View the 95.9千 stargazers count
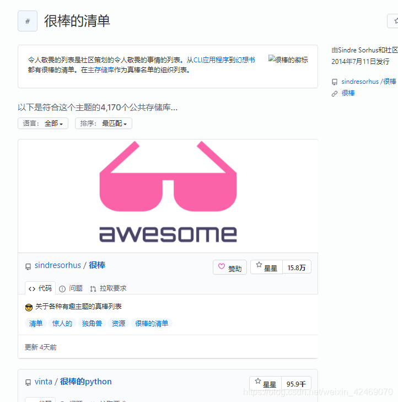 296,384
